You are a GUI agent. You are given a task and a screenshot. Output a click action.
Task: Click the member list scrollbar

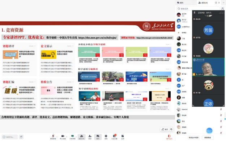(x=225, y=116)
